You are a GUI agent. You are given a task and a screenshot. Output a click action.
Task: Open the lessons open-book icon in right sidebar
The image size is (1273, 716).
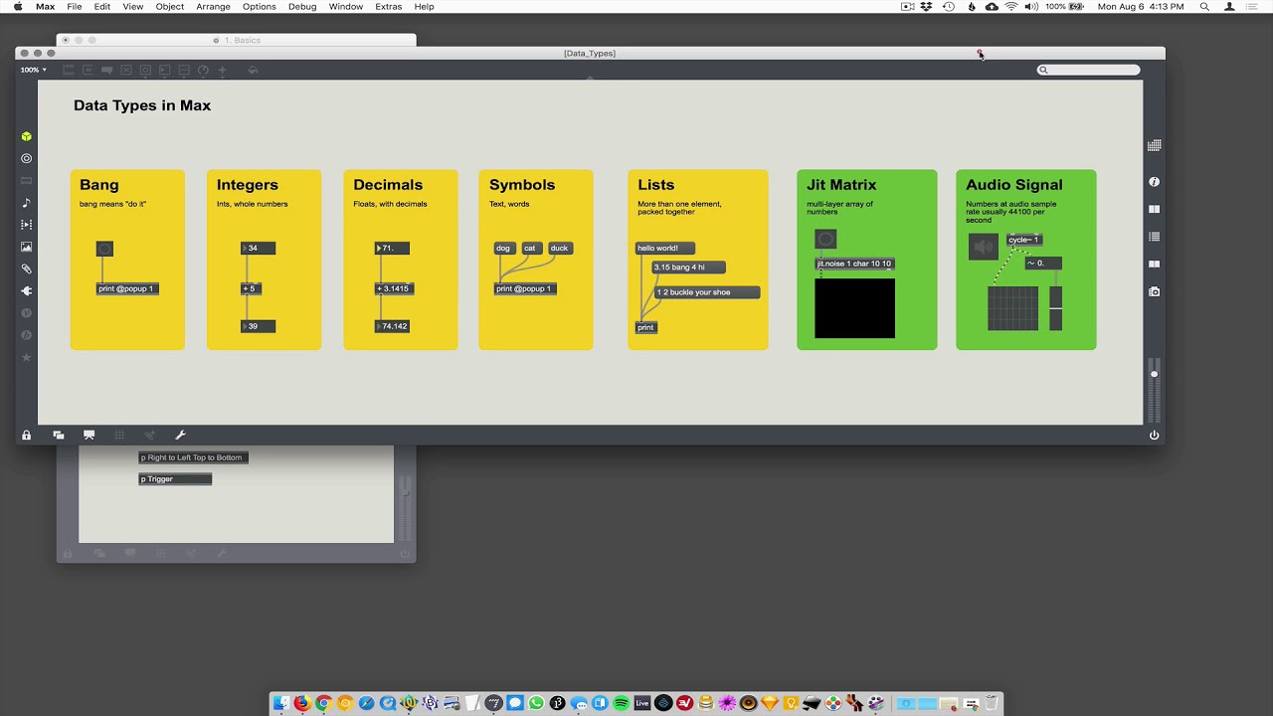[1154, 265]
